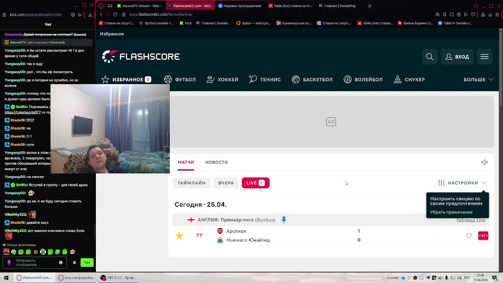Image resolution: width=503 pixels, height=283 pixels.
Task: Open ИЗБРАННОЕ favourites section
Action: click(126, 79)
